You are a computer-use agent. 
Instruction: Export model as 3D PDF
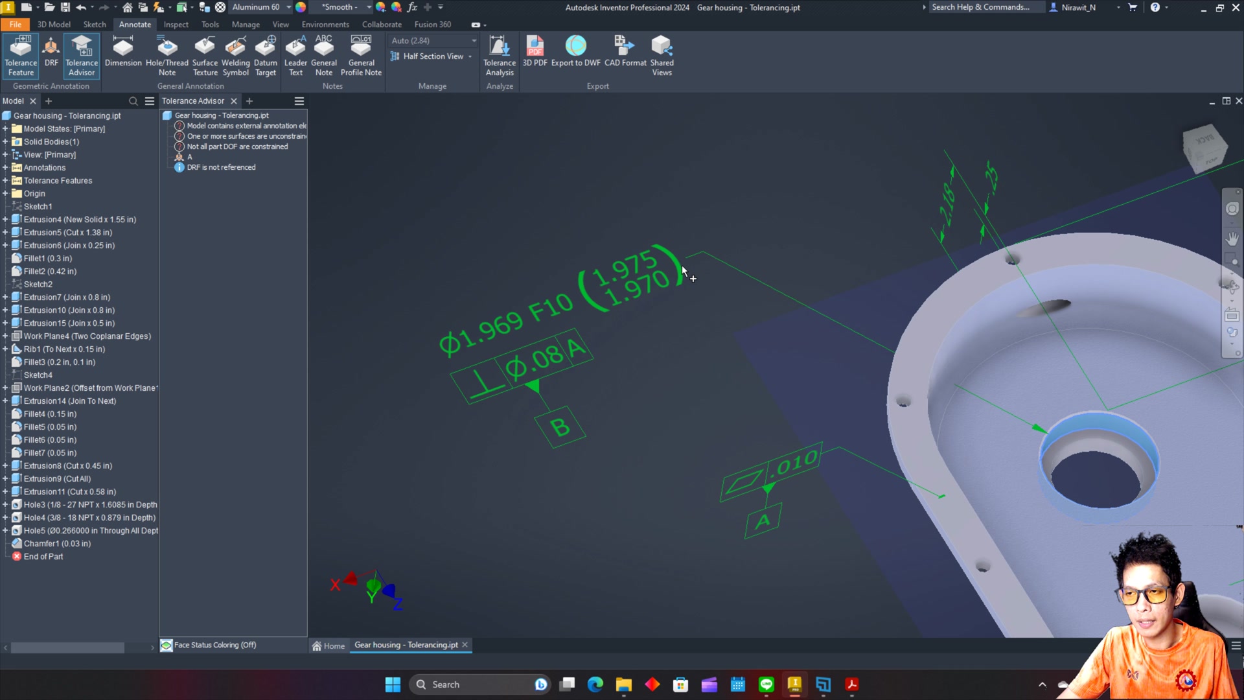pos(535,52)
